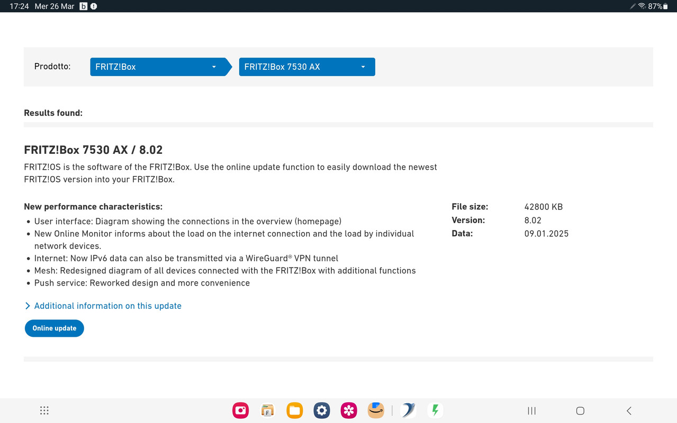This screenshot has height=423, width=677.
Task: Tap 'New performance characteristics:' heading
Action: (93, 207)
